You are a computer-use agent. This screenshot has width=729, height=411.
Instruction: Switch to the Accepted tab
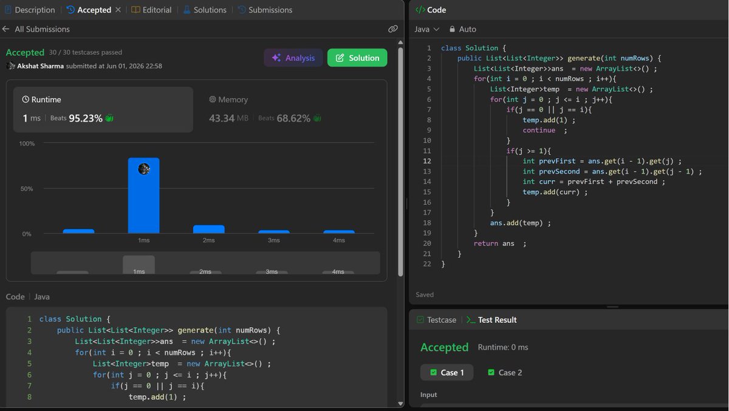pos(89,10)
